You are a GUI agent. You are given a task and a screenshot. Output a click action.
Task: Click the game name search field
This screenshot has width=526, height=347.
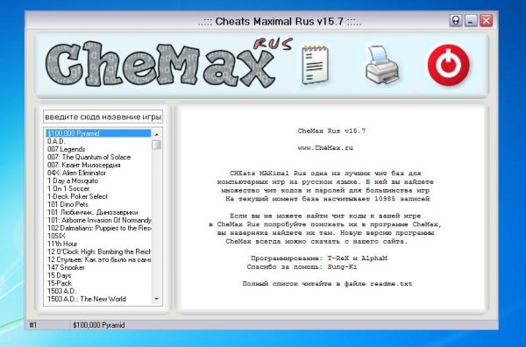pos(103,117)
